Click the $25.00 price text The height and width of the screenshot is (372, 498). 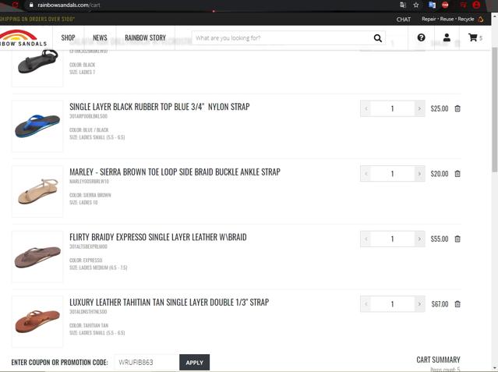(x=440, y=108)
